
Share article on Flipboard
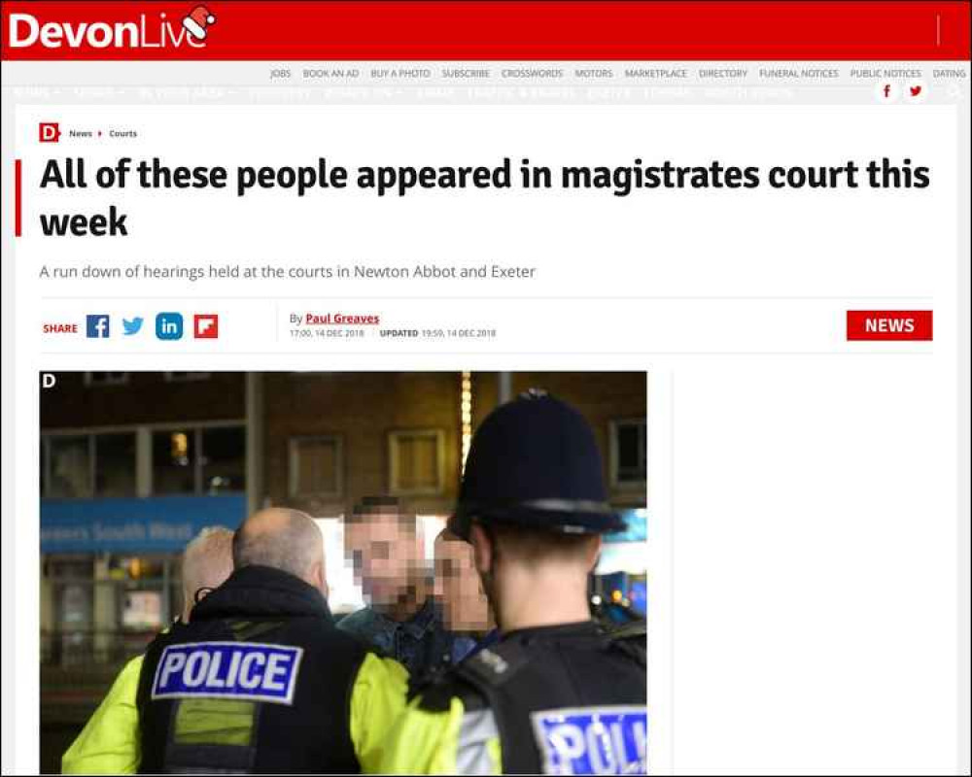coord(206,326)
